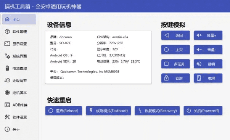This screenshot has width=230, height=140.
Task: Select the highlighted 主页 sidebar entry
Action: pyautogui.click(x=19, y=19)
